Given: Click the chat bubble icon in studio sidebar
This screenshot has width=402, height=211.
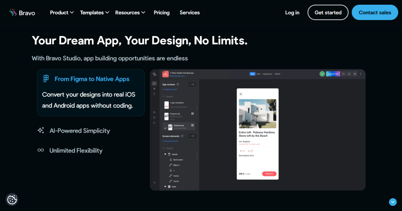Looking at the screenshot, I should (154, 123).
